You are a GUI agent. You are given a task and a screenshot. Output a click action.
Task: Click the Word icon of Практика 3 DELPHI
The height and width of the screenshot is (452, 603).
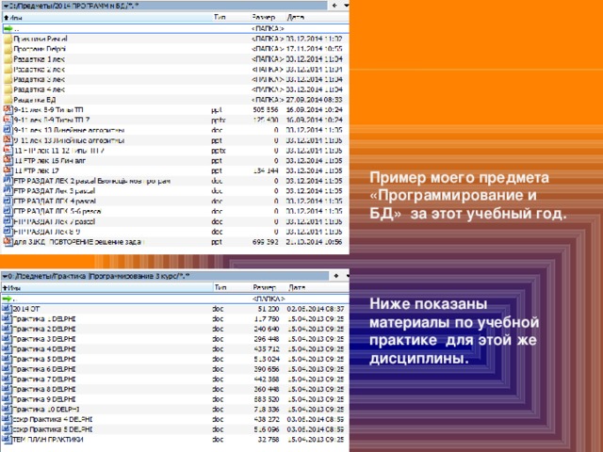7,339
